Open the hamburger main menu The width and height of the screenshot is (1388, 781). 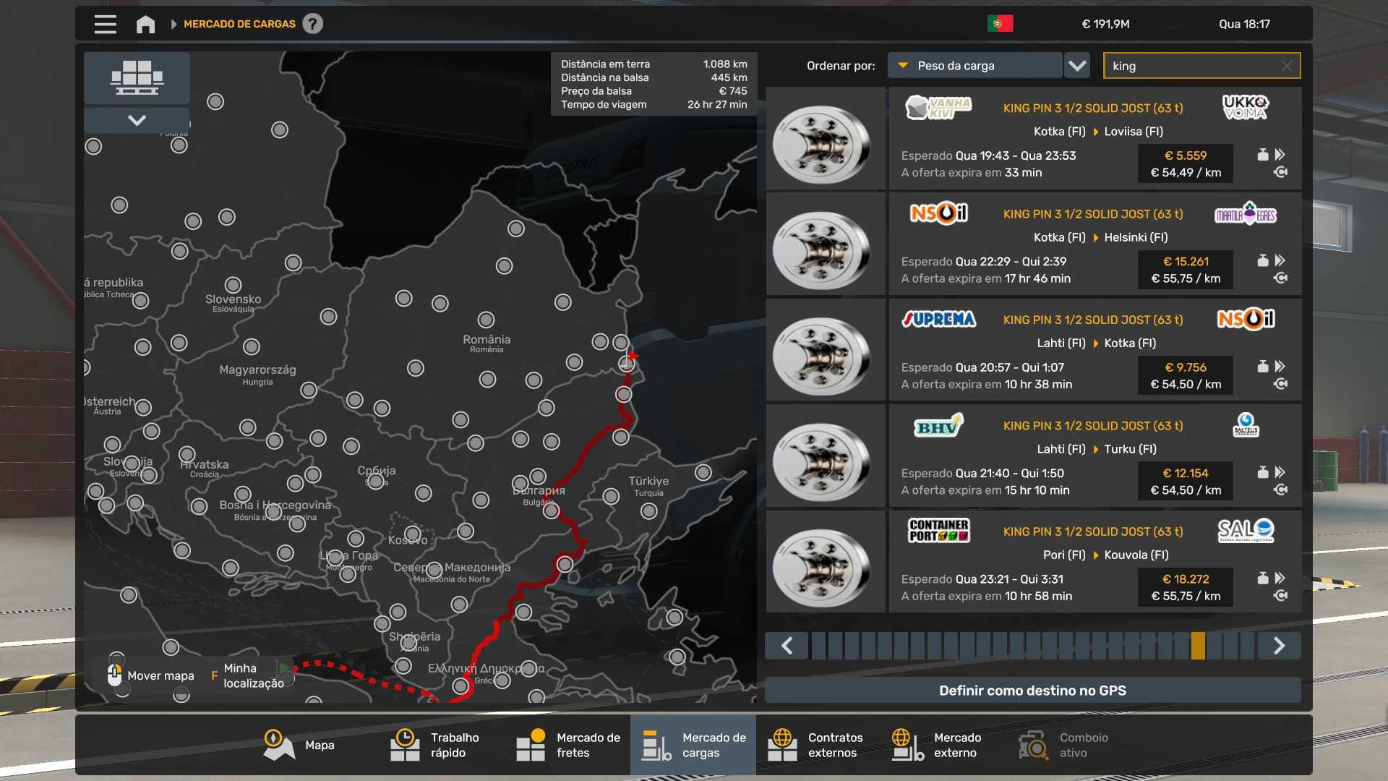pos(105,24)
